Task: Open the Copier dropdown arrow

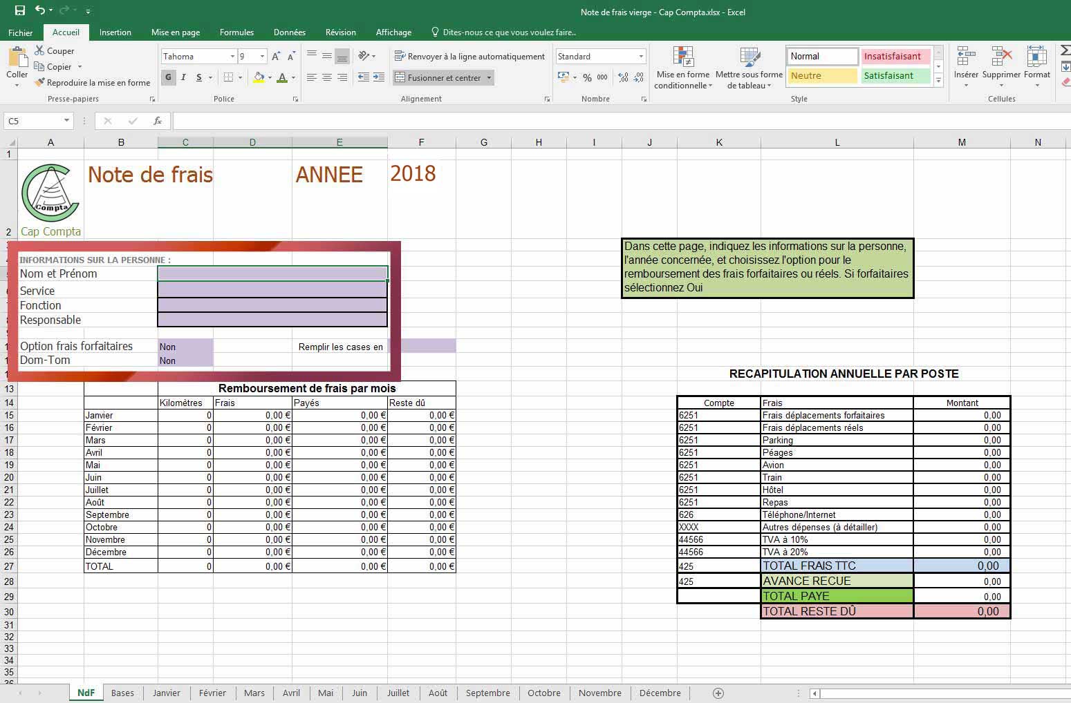Action: tap(80, 67)
